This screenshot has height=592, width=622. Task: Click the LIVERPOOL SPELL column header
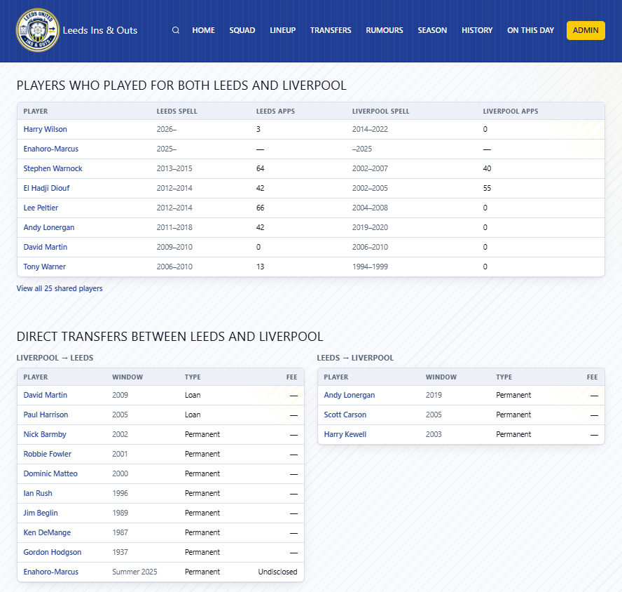pyautogui.click(x=381, y=112)
